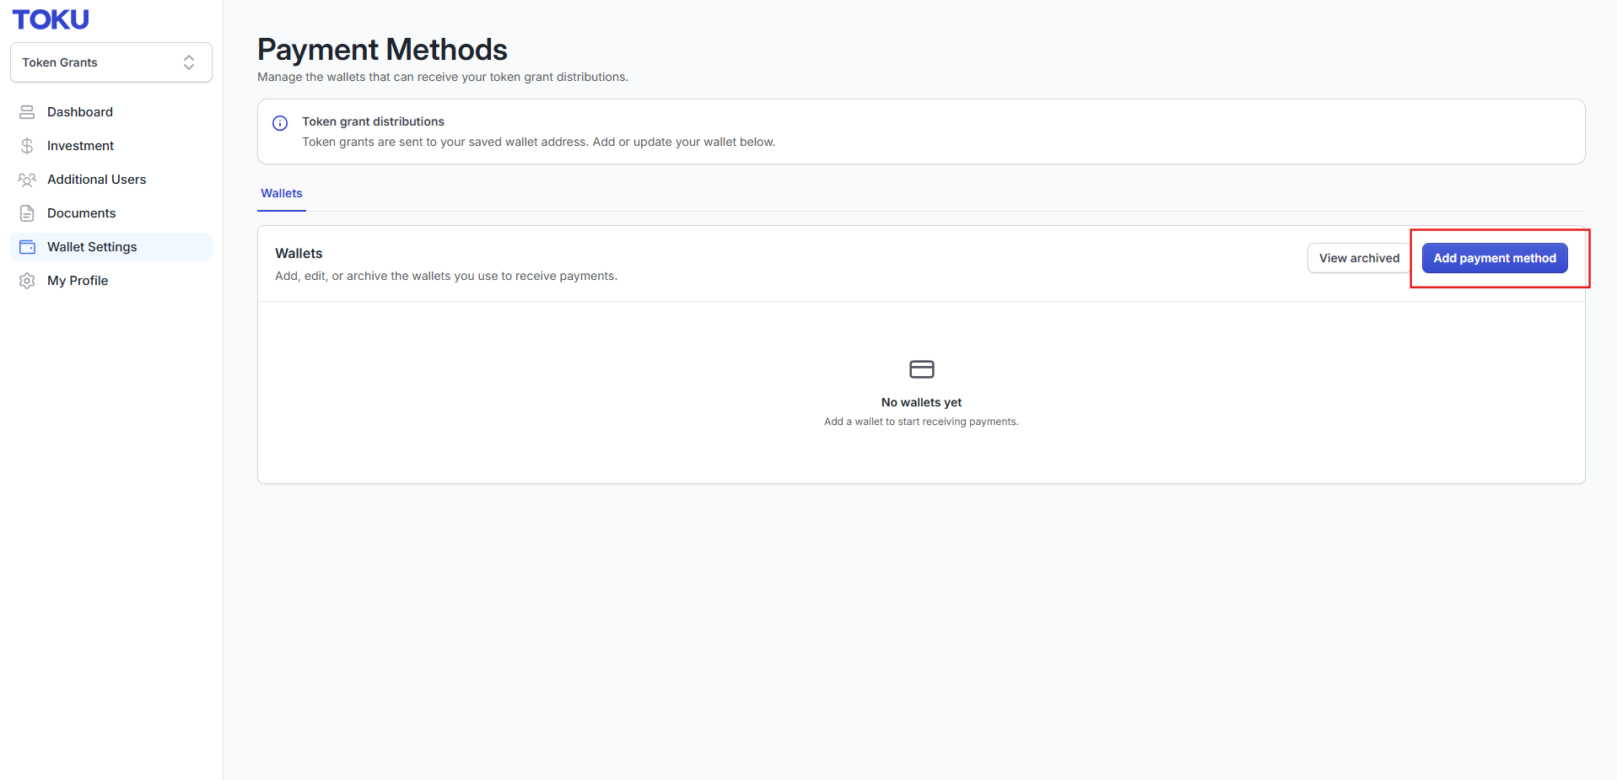Click the card icon above No wallets yet
This screenshot has height=780, width=1617.
pos(921,369)
